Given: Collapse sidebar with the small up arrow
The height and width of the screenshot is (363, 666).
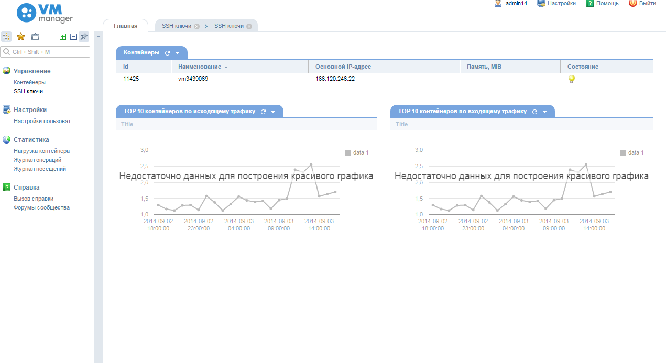Looking at the screenshot, I should pos(98,36).
